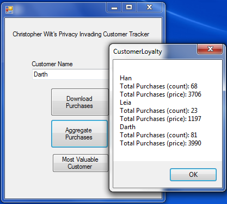Click the CustomerLoyalty dialog title text
Viewport: 227px width, 204px height.
pyautogui.click(x=138, y=52)
